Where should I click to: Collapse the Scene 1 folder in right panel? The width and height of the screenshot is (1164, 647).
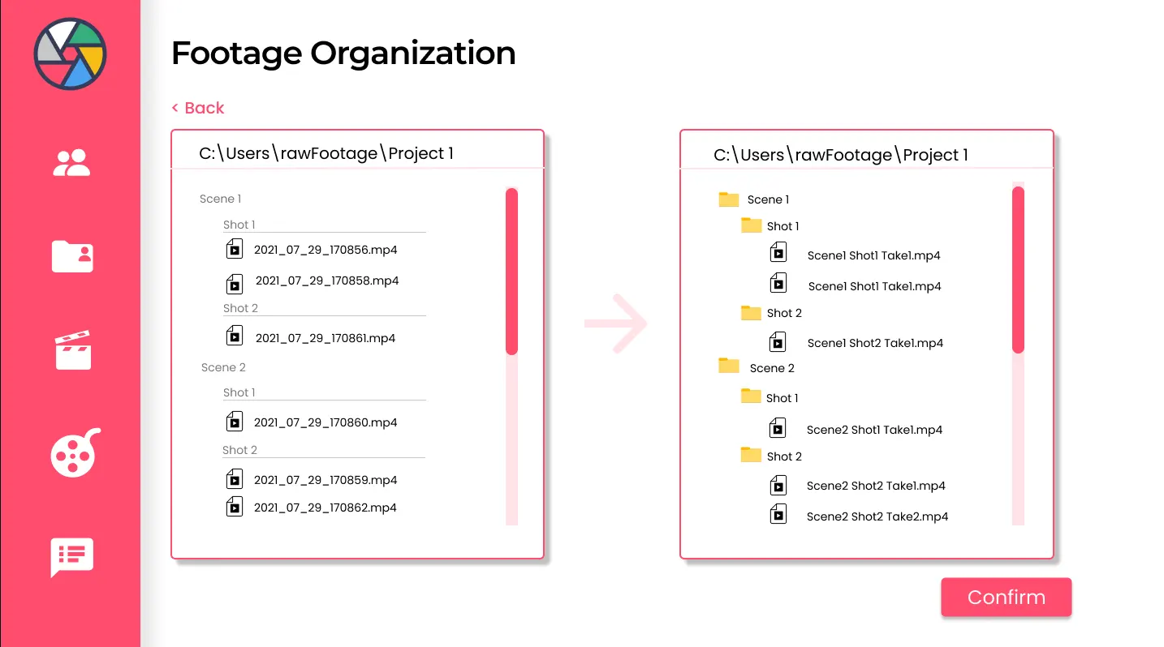[729, 199]
